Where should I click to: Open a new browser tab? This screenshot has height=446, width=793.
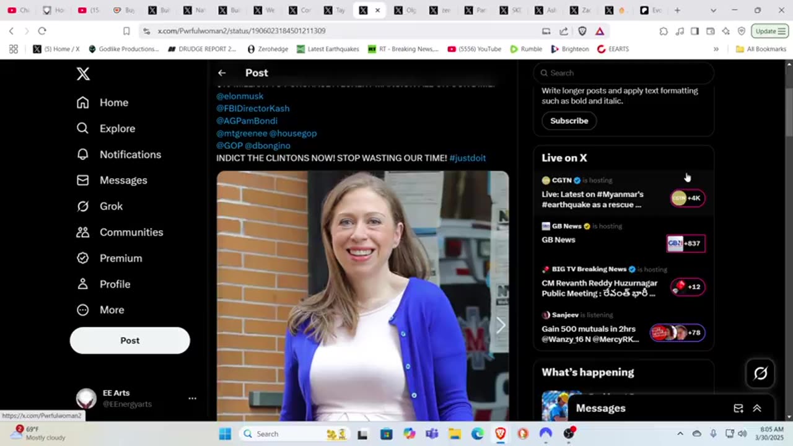[x=677, y=11]
